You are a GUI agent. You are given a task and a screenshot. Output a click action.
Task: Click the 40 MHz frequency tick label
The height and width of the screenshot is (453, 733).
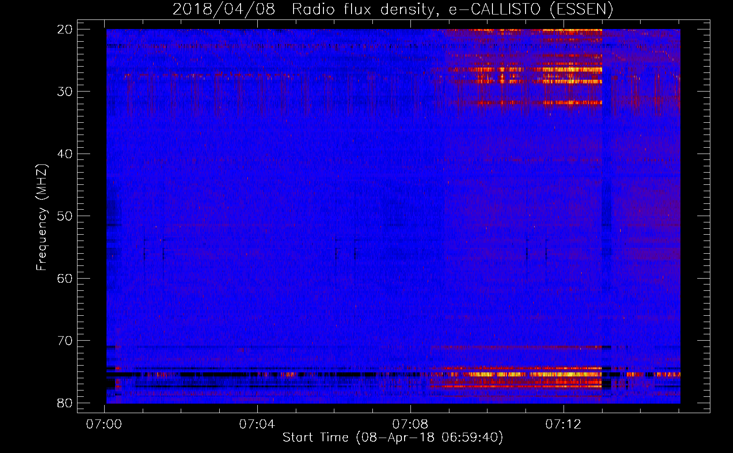pos(65,154)
